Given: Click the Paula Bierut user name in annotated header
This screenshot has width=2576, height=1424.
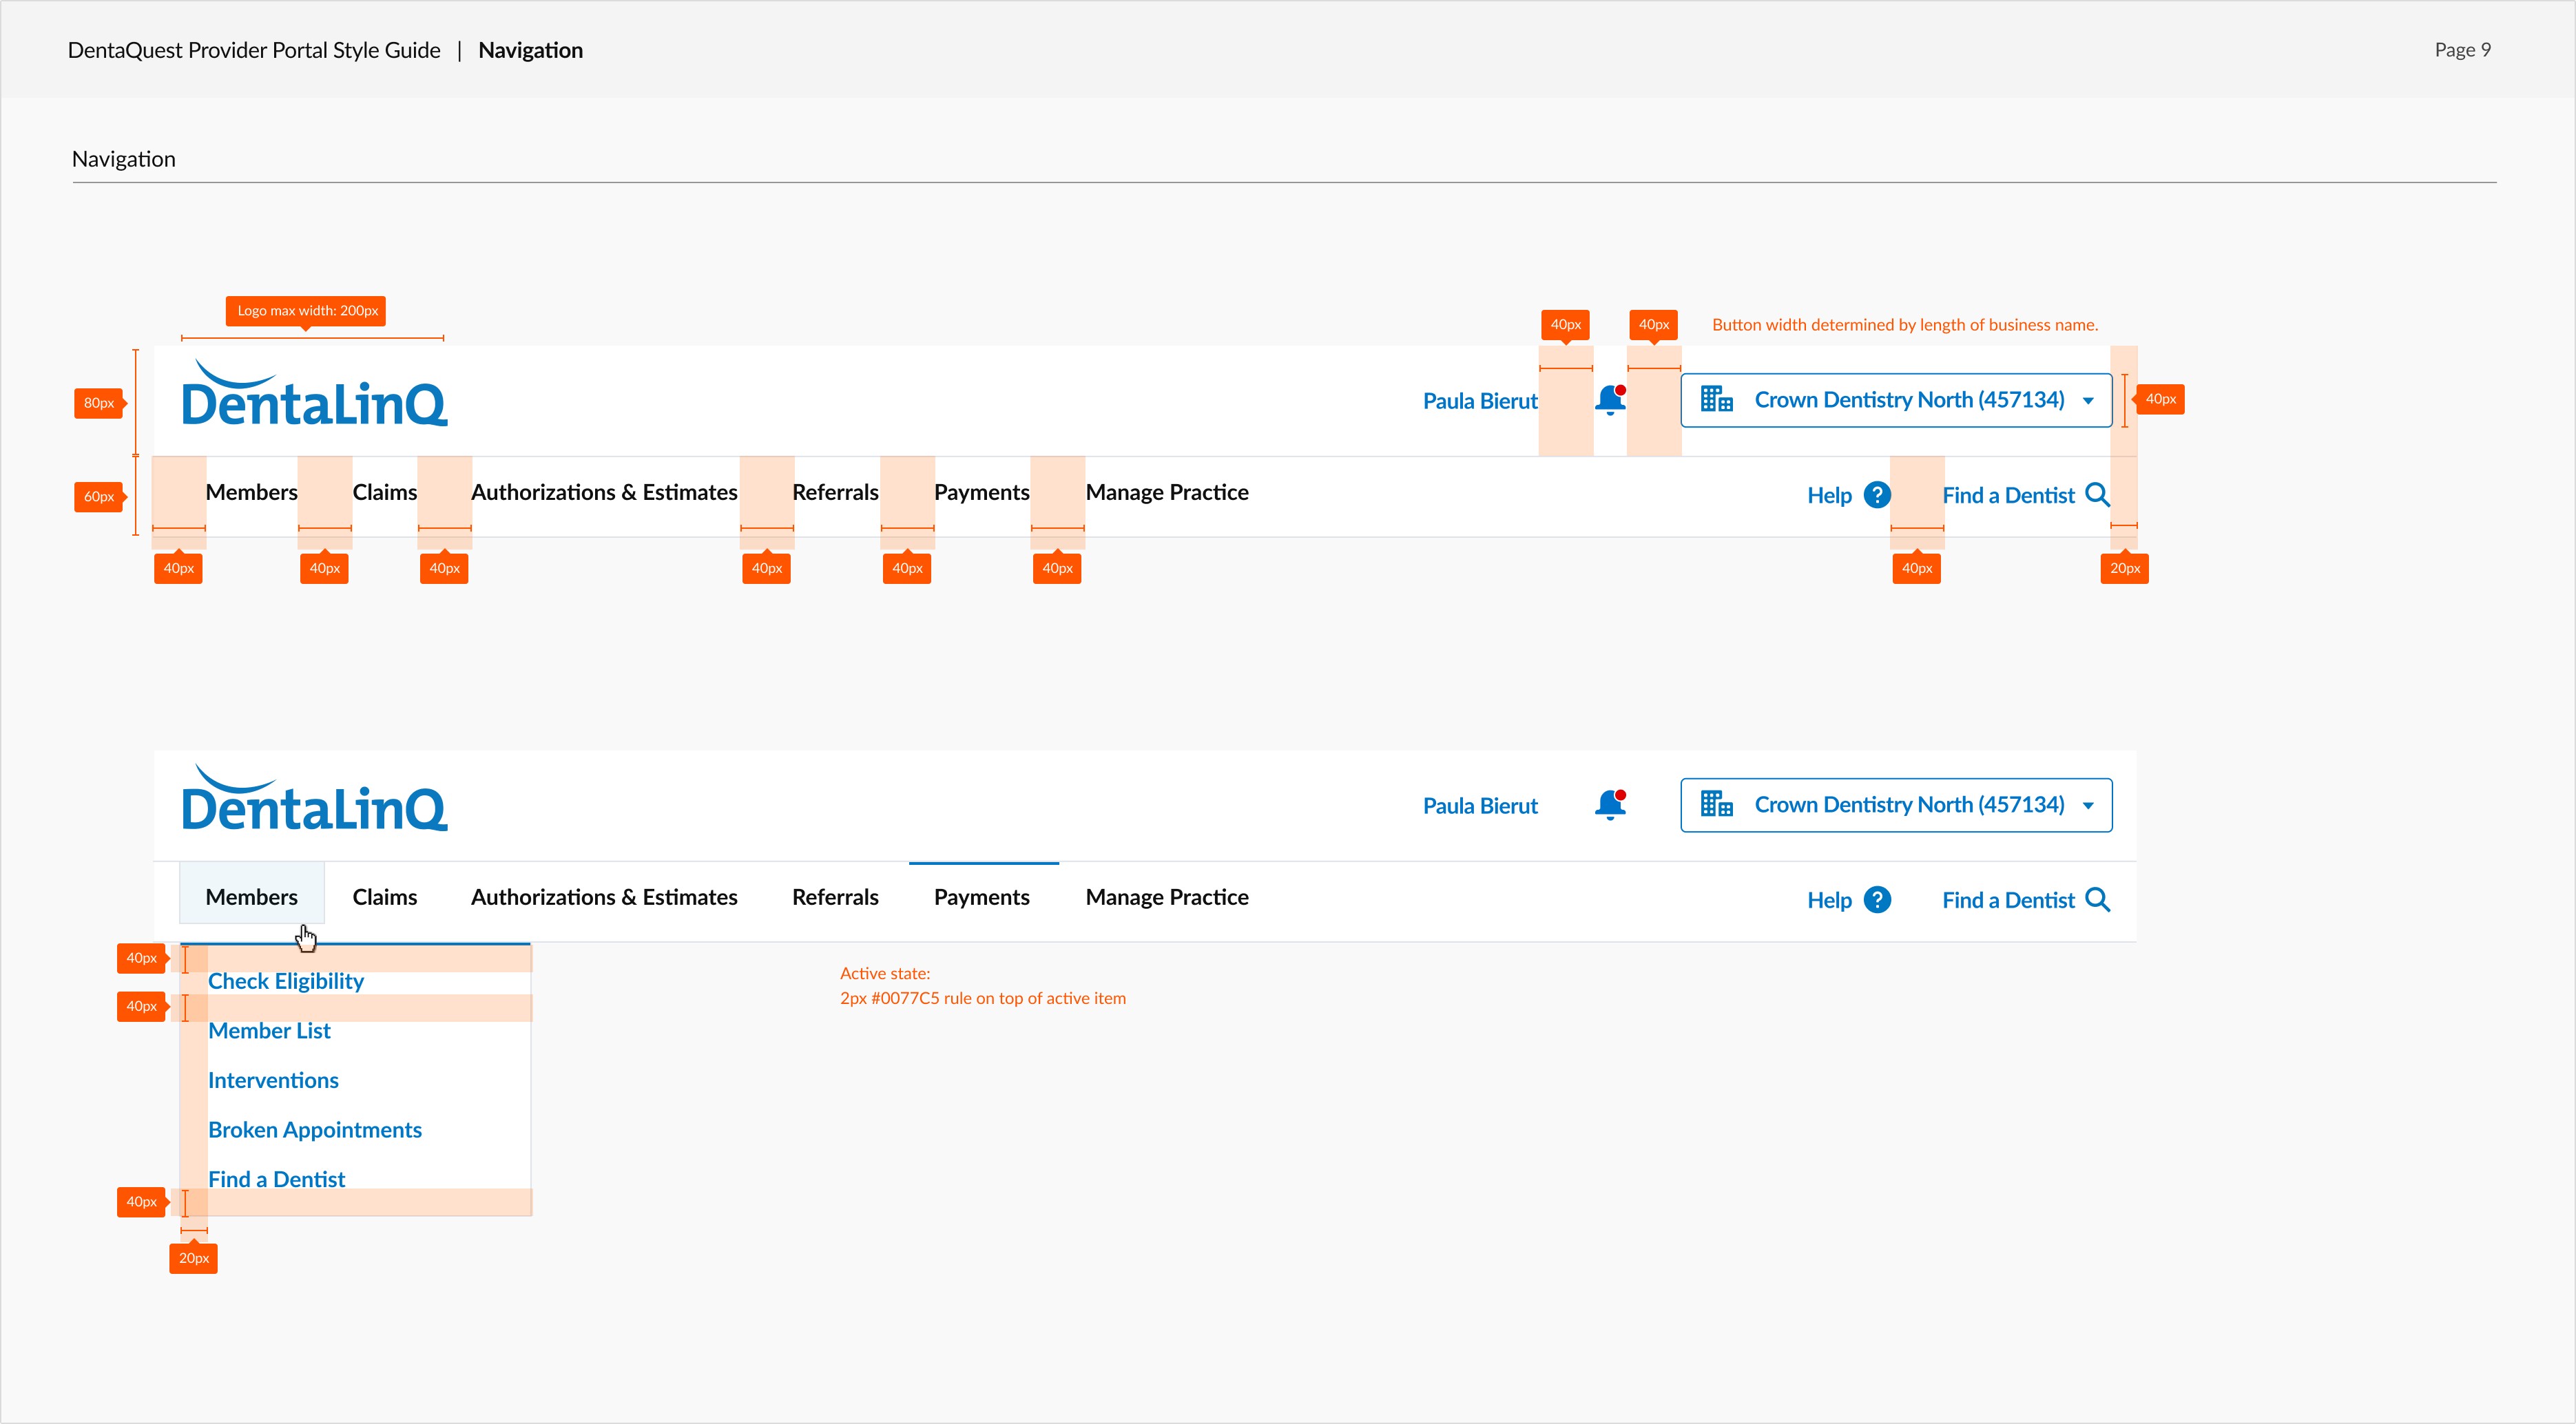Looking at the screenshot, I should 1480,401.
